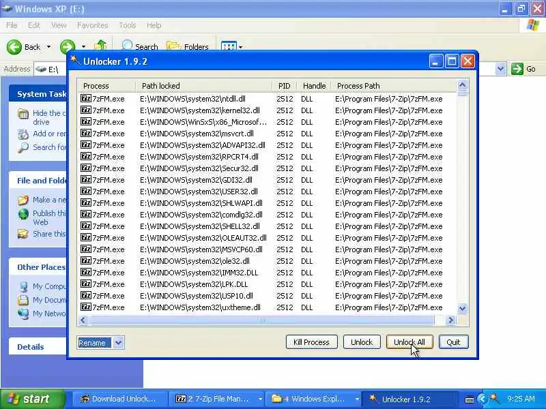This screenshot has width=546, height=409.
Task: Open Views dropdown arrow in Explorer toolbar
Action: (241, 46)
